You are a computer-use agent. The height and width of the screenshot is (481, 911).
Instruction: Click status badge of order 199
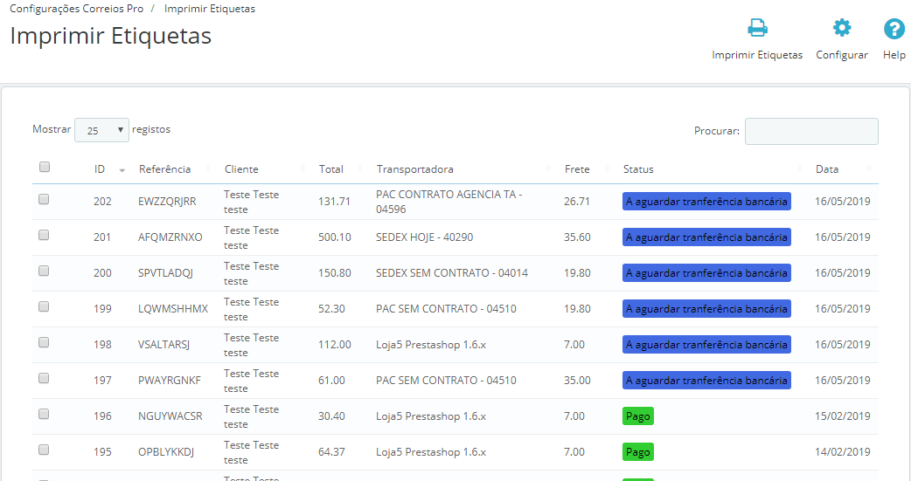pos(706,309)
